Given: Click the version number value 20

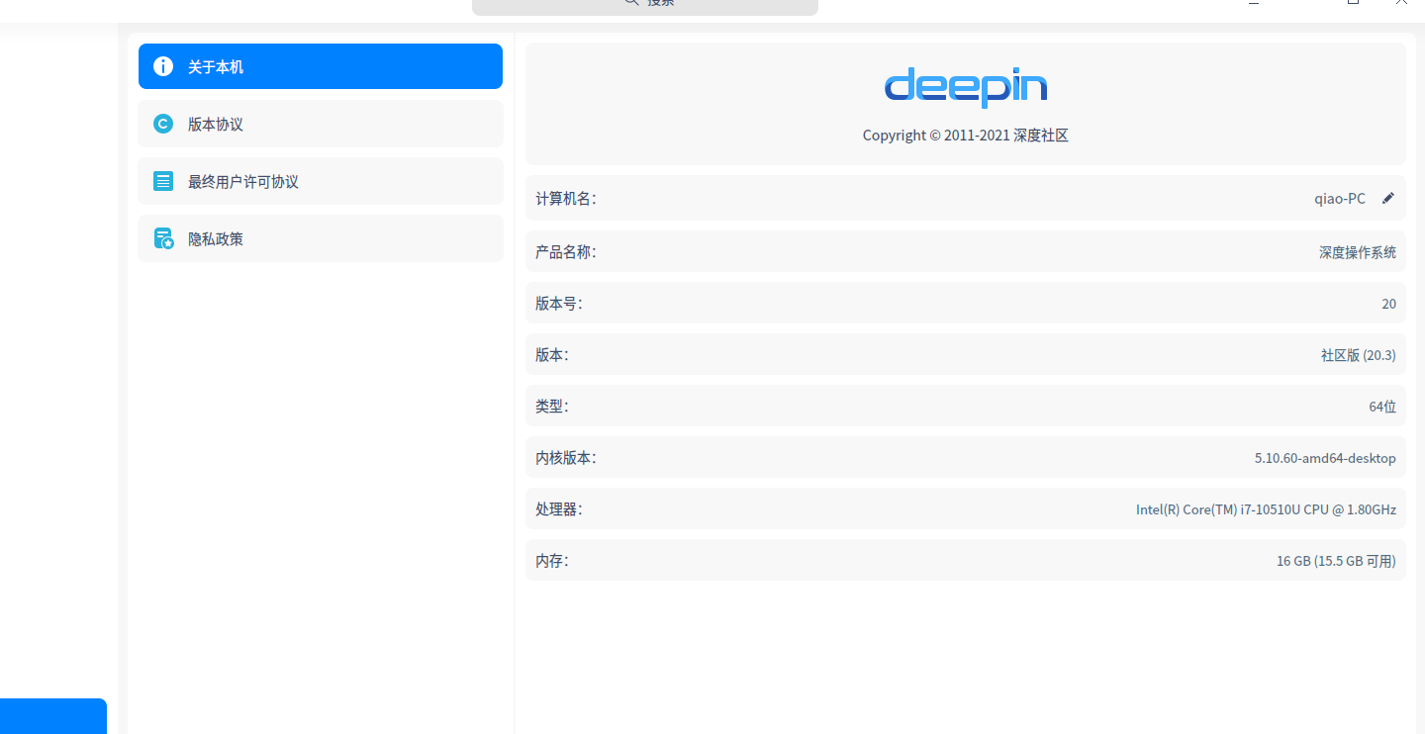Looking at the screenshot, I should 1389,304.
